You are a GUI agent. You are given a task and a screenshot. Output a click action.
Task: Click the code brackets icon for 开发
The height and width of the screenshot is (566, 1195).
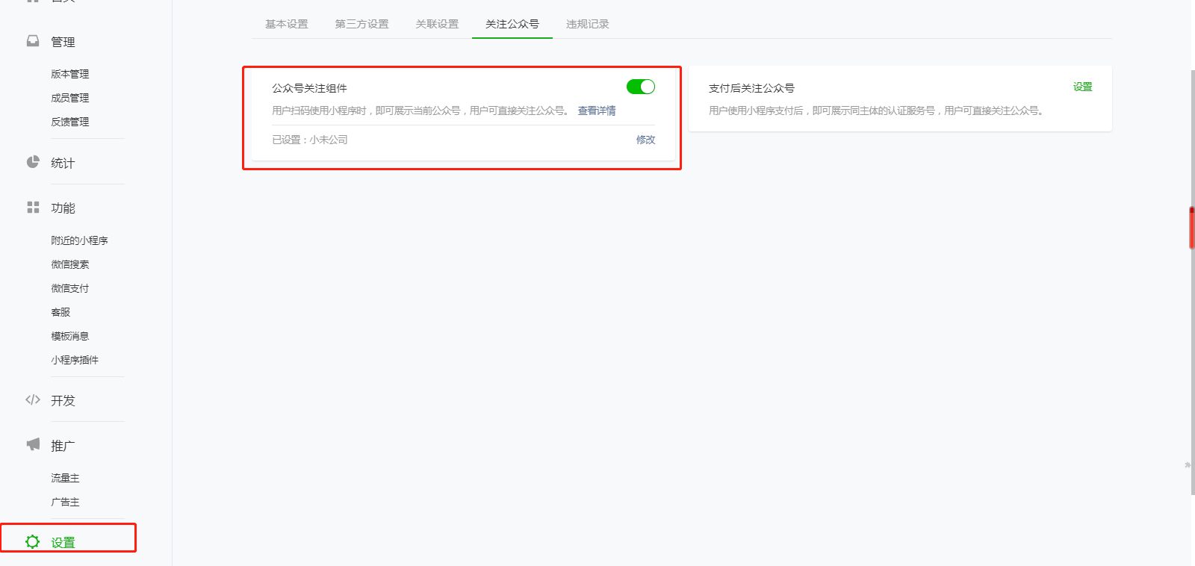(x=33, y=399)
